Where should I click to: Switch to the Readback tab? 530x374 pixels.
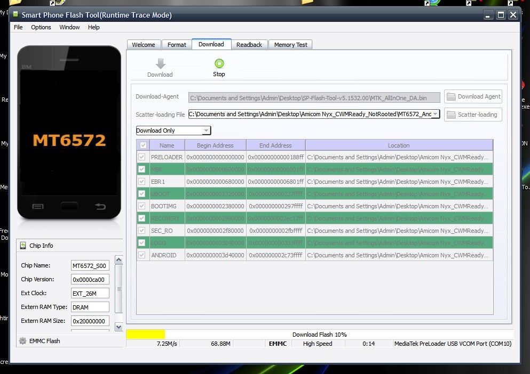(249, 45)
